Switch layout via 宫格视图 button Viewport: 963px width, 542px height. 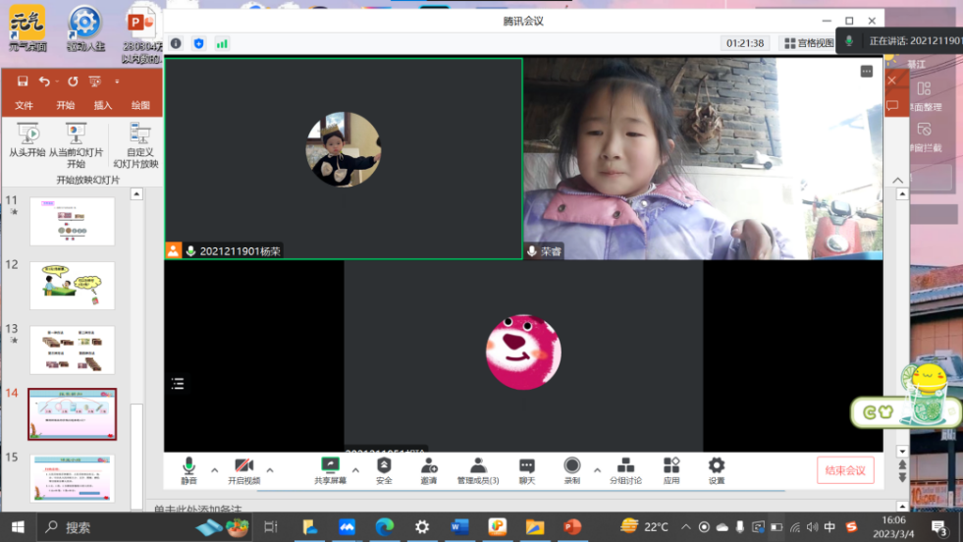pyautogui.click(x=808, y=43)
